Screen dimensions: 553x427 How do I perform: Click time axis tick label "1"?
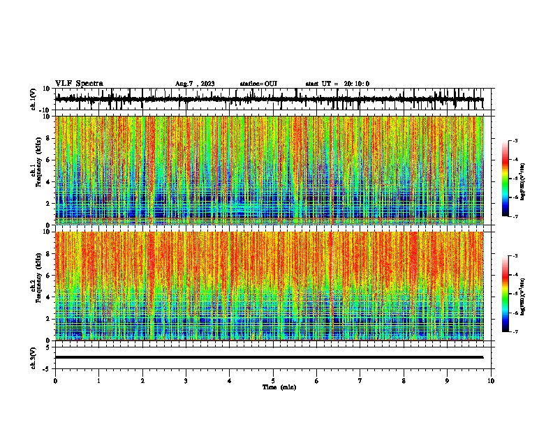click(98, 381)
